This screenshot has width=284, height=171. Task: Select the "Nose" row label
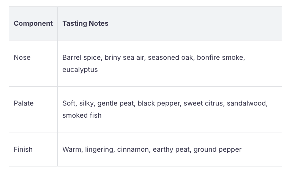pos(22,58)
